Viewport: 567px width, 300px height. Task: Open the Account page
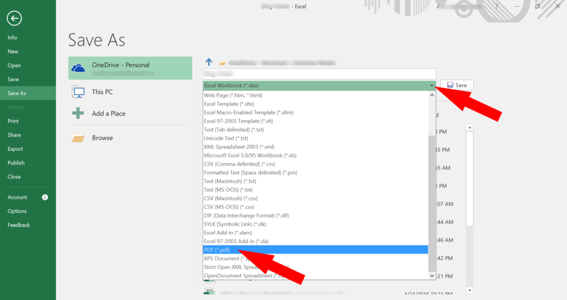pyautogui.click(x=17, y=198)
